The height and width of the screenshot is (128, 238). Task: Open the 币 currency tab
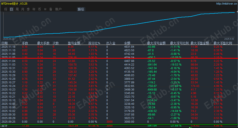tap(39, 9)
